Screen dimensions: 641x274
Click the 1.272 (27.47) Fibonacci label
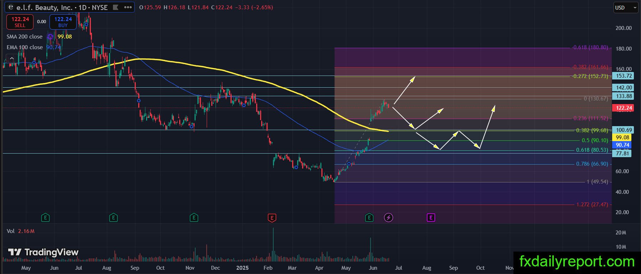[592, 205]
